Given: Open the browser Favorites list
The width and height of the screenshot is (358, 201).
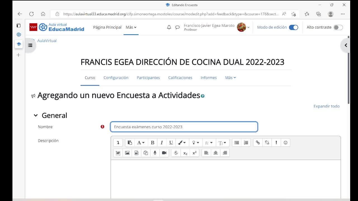Looking at the screenshot, I should coord(307,14).
